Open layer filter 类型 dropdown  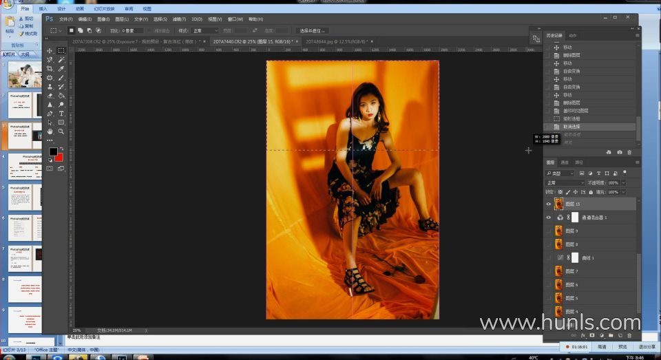pos(560,173)
